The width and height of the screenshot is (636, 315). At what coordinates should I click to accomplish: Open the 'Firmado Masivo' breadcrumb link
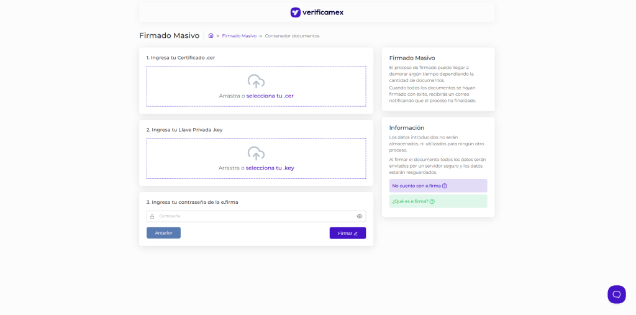click(239, 36)
